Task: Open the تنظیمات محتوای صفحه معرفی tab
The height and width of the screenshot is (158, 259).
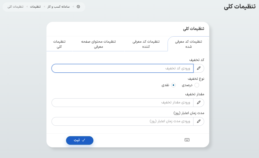Action: tap(99, 44)
